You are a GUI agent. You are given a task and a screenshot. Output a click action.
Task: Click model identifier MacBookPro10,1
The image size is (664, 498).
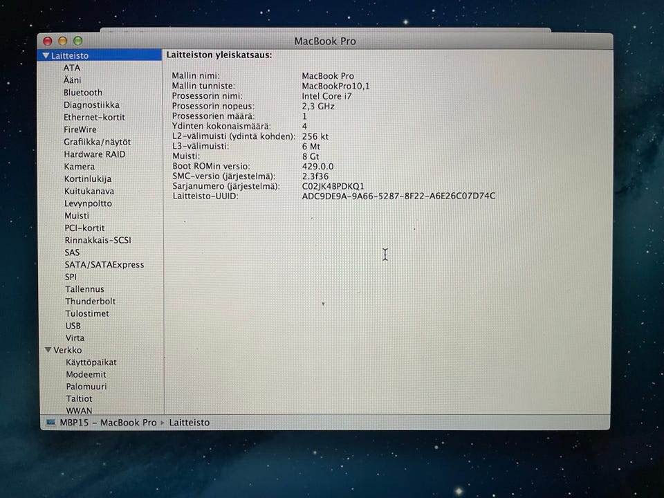(x=335, y=86)
